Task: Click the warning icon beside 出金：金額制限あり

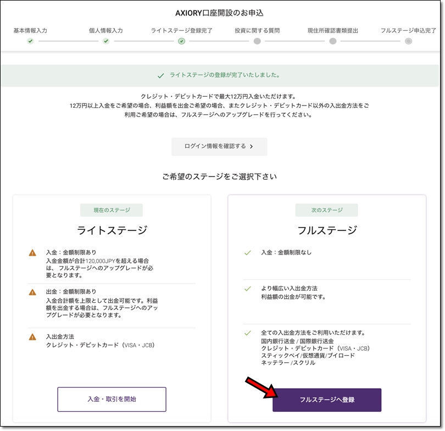Action: [32, 292]
